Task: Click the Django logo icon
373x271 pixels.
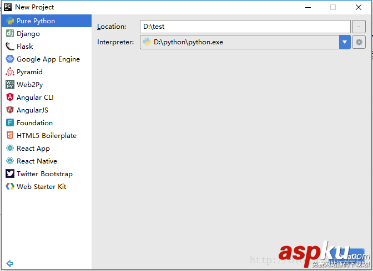Action: (x=10, y=33)
